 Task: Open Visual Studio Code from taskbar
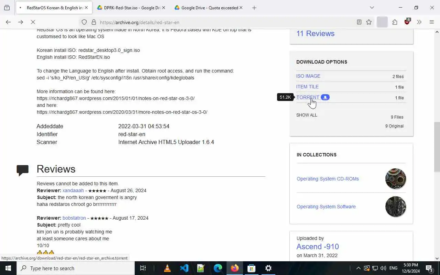(x=184, y=268)
